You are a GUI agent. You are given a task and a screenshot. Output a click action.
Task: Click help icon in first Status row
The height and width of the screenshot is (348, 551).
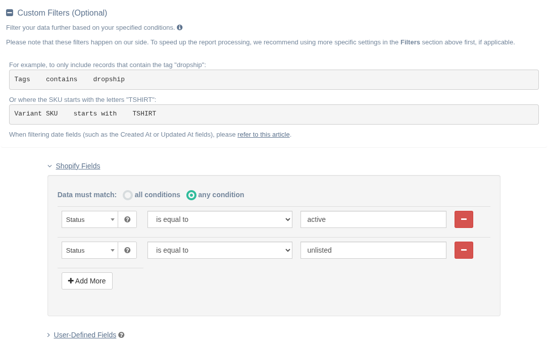(127, 219)
